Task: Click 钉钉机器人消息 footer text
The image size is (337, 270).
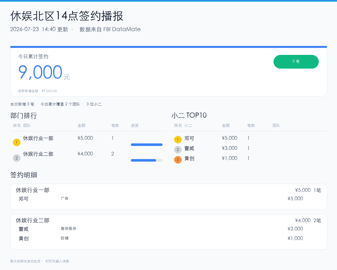Action: pyautogui.click(x=57, y=261)
